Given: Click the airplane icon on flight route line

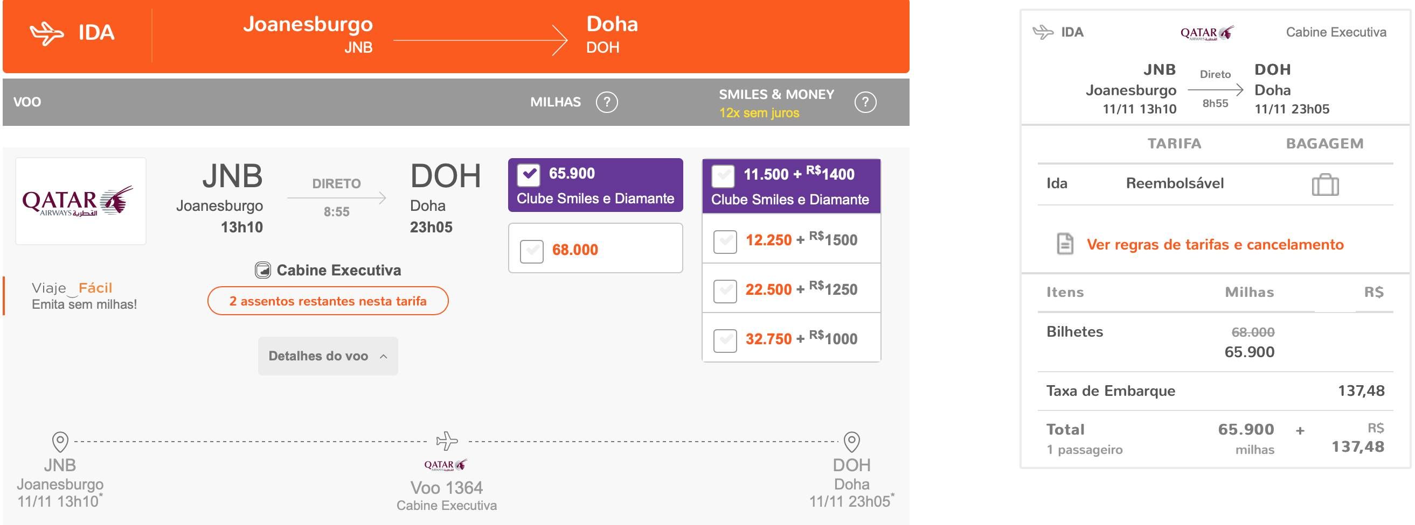Looking at the screenshot, I should coord(447,441).
